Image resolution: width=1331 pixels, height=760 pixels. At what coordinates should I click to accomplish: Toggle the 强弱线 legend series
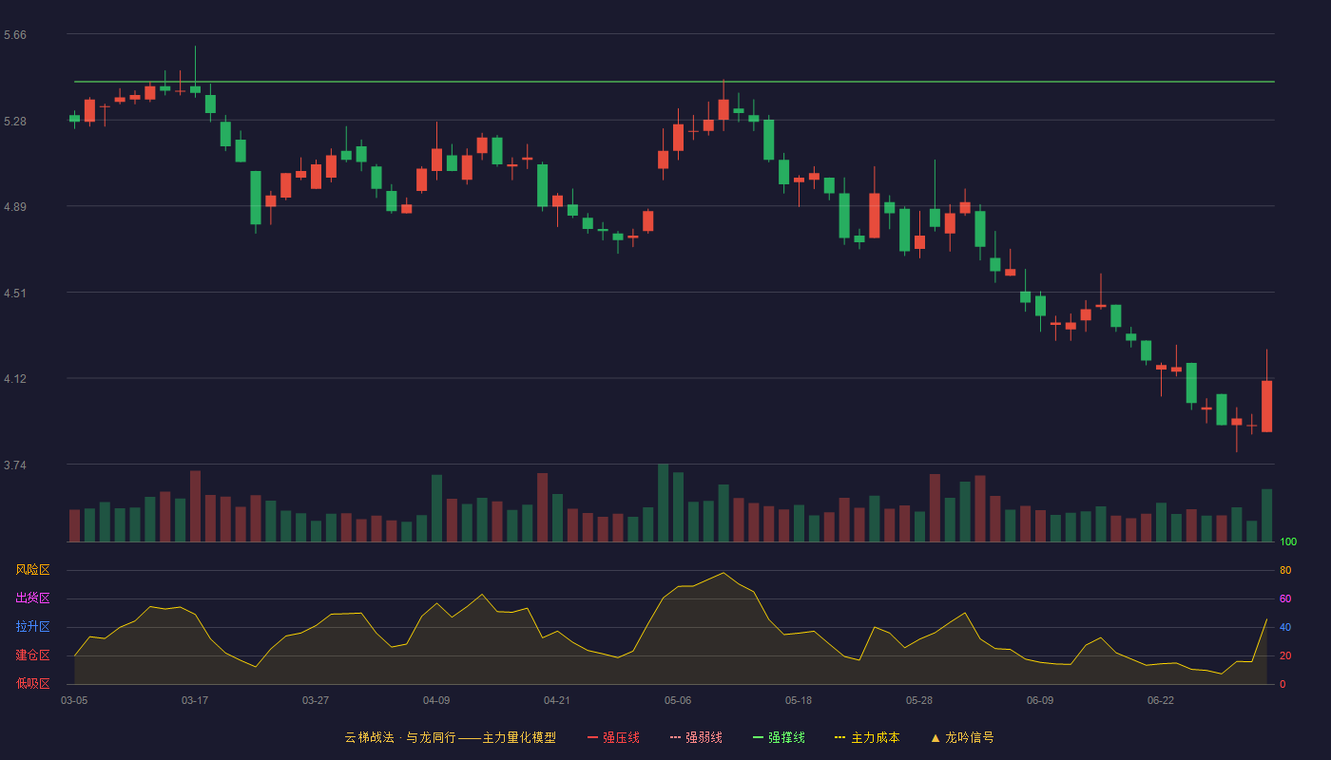pyautogui.click(x=696, y=737)
